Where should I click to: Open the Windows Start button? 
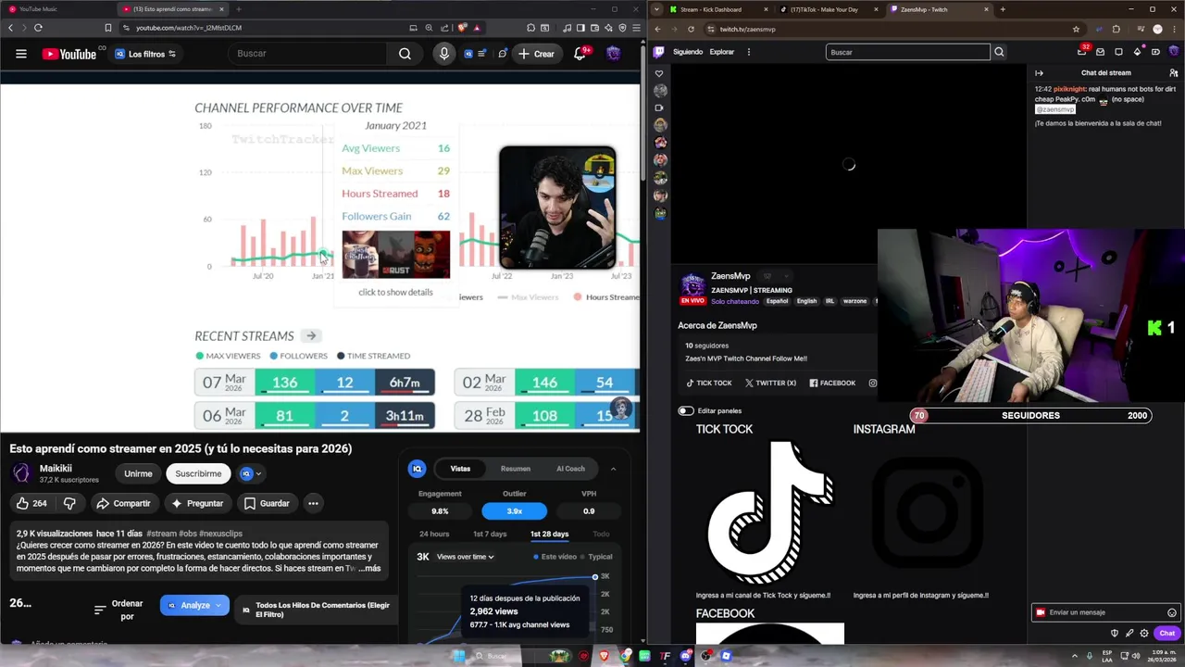point(459,656)
